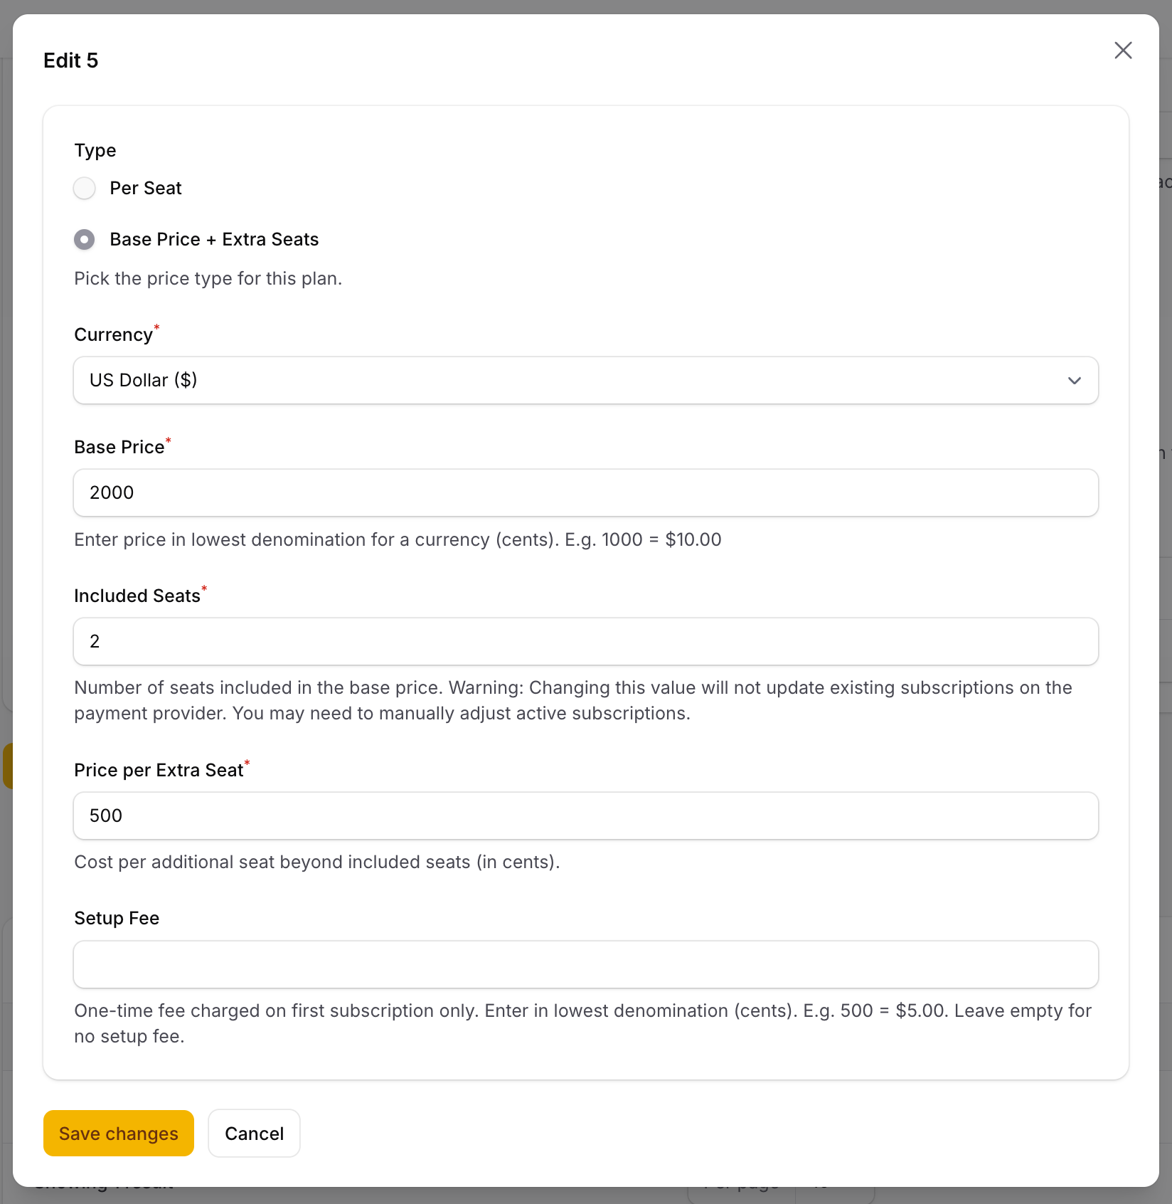The width and height of the screenshot is (1172, 1204).
Task: Click the Currency field label
Action: click(113, 335)
